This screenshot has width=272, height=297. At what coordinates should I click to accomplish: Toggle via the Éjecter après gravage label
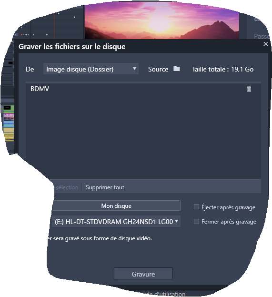(228, 207)
